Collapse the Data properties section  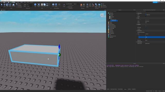[x=137, y=18]
